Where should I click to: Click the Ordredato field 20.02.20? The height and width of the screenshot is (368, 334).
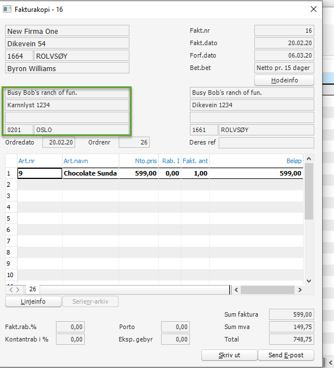(x=59, y=142)
